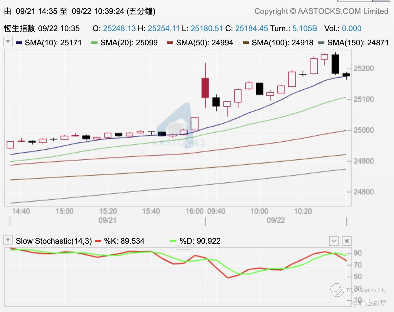This screenshot has width=394, height=312.
Task: Click the %D green line legend marker
Action: (x=173, y=241)
